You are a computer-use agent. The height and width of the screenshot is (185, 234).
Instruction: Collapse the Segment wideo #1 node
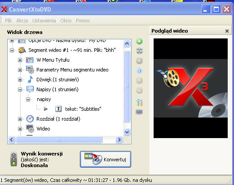[x=12, y=50]
